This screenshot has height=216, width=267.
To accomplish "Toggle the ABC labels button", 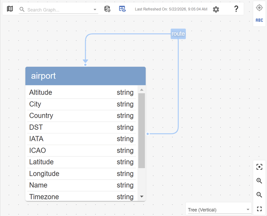I will [259, 20].
